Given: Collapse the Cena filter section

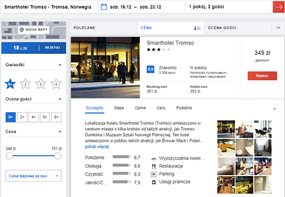Looking at the screenshot, I should [60, 131].
